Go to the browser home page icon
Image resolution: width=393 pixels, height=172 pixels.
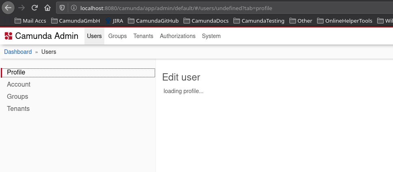[48, 8]
